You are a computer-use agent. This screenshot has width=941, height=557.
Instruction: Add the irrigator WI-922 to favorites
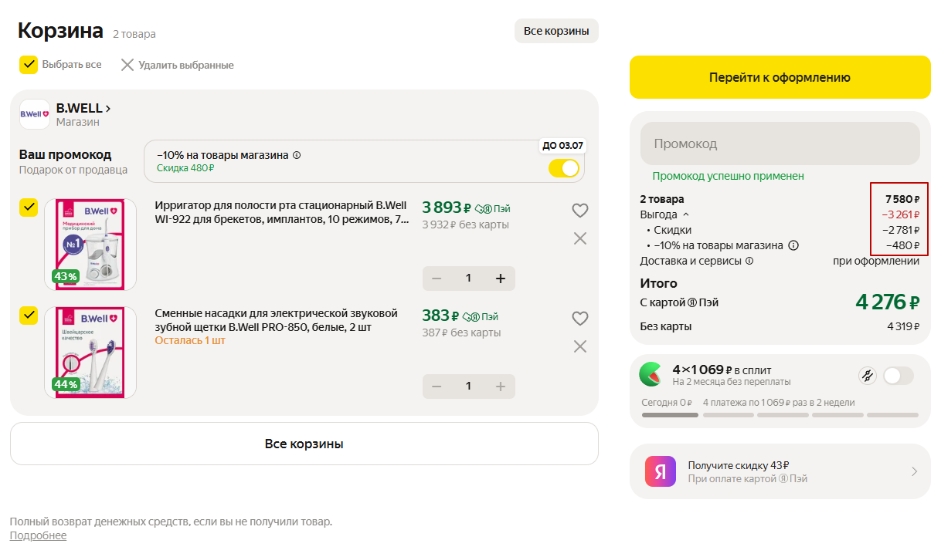pyautogui.click(x=580, y=210)
